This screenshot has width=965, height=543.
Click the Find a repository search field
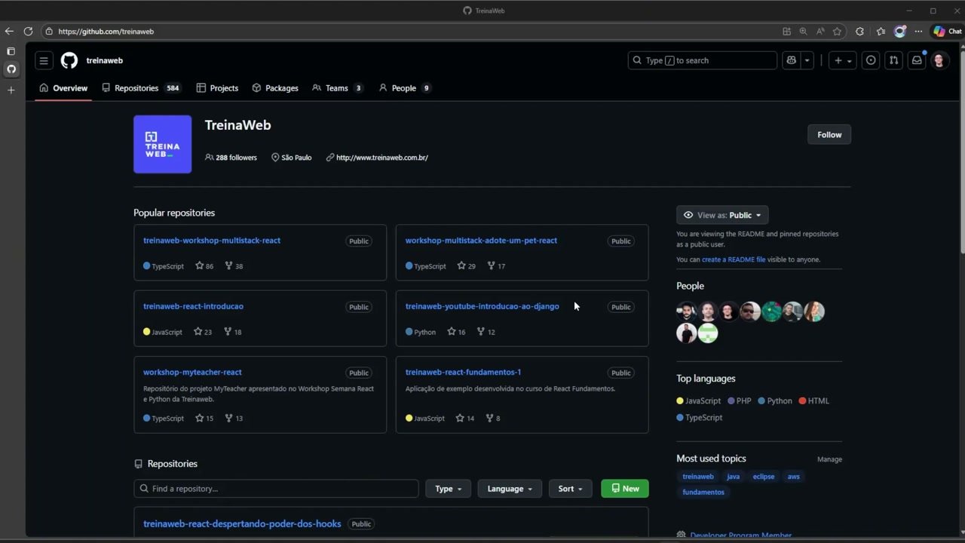[276, 488]
